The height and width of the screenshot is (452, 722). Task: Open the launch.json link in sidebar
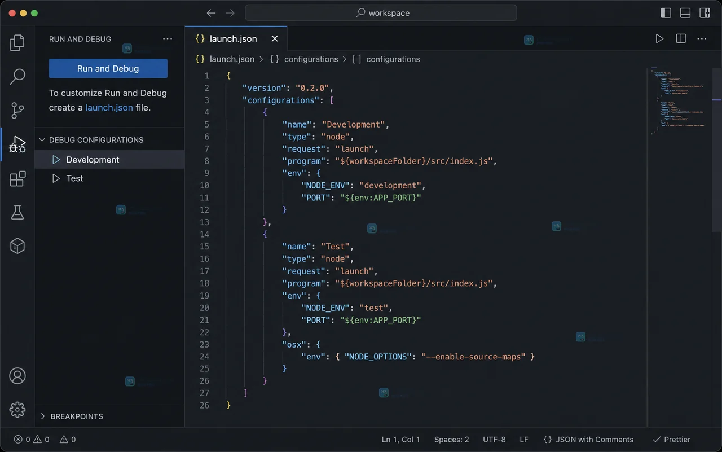point(109,107)
